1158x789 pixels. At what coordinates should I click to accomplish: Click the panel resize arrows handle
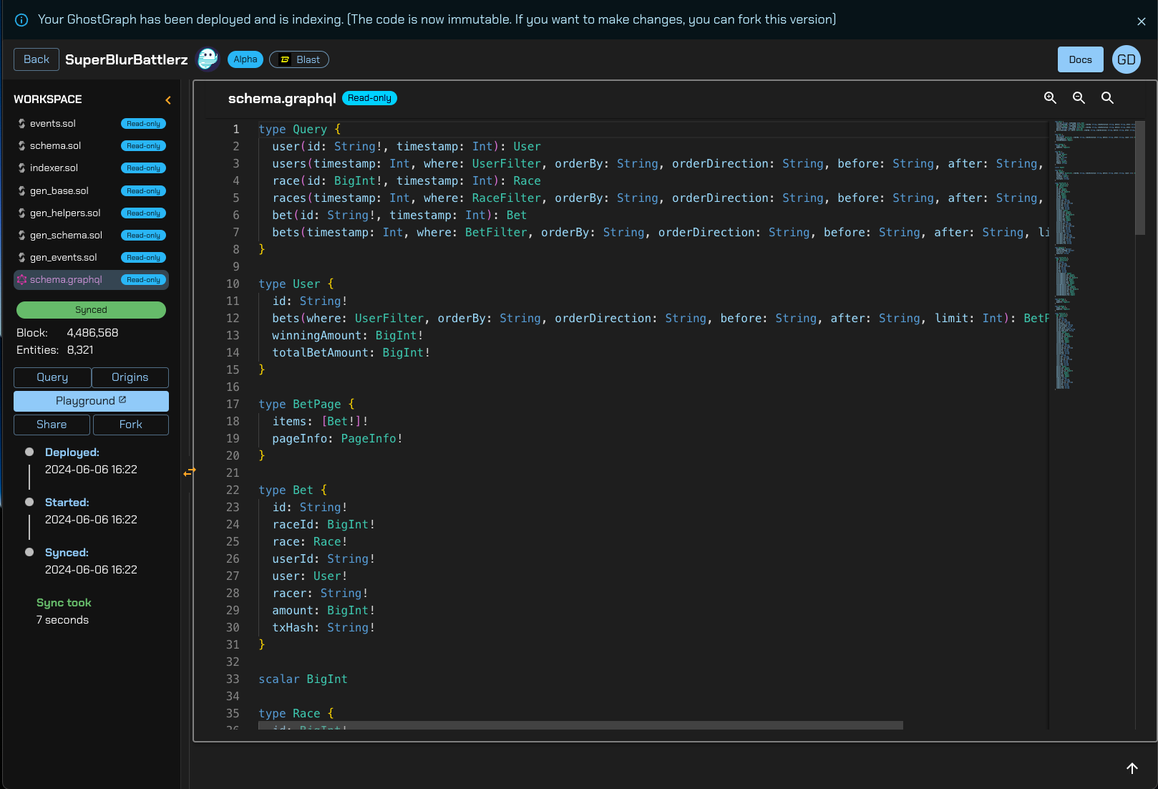tap(190, 472)
